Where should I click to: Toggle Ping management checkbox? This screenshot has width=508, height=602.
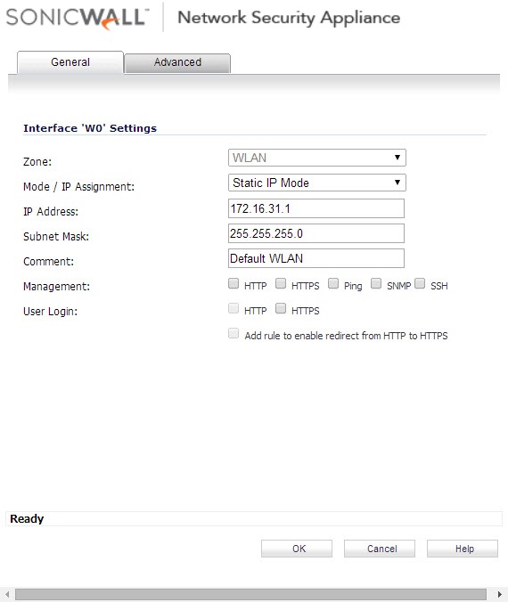coord(333,284)
